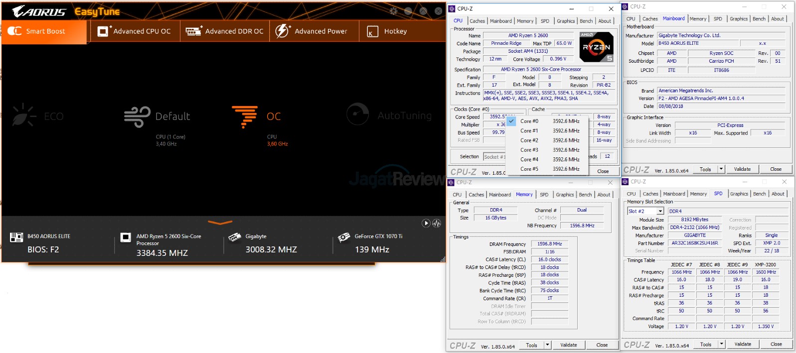Open the Advanced DDR OC tab
796x353 pixels.
(x=225, y=31)
